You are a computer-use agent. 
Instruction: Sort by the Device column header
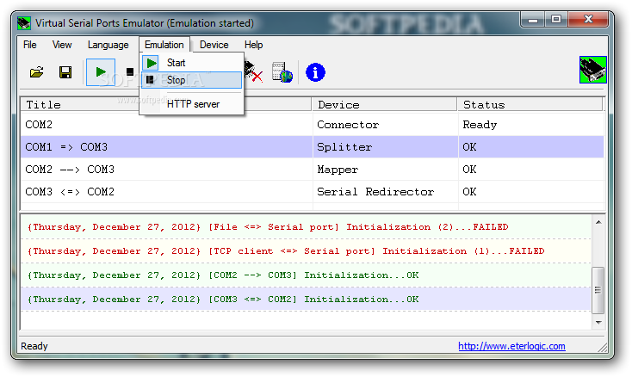coord(385,104)
